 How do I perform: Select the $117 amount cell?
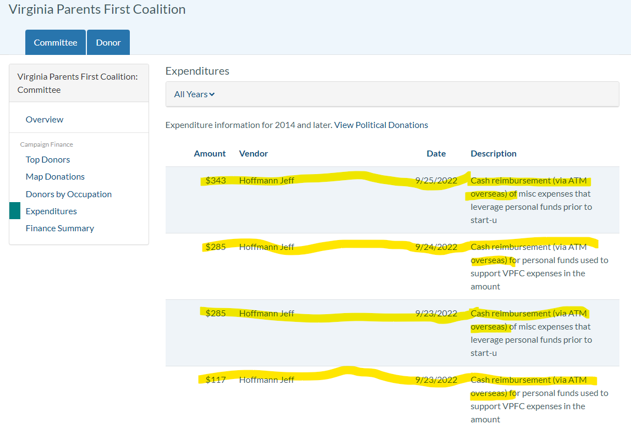216,380
